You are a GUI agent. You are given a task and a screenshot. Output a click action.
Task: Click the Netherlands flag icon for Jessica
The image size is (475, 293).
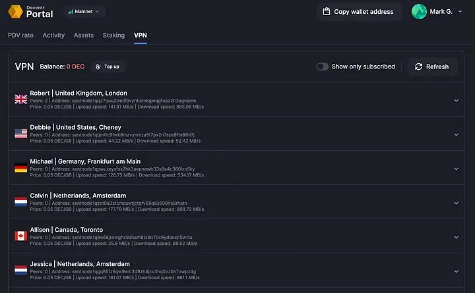coord(20,271)
